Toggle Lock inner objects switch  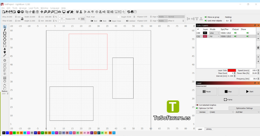click(x=206, y=21)
